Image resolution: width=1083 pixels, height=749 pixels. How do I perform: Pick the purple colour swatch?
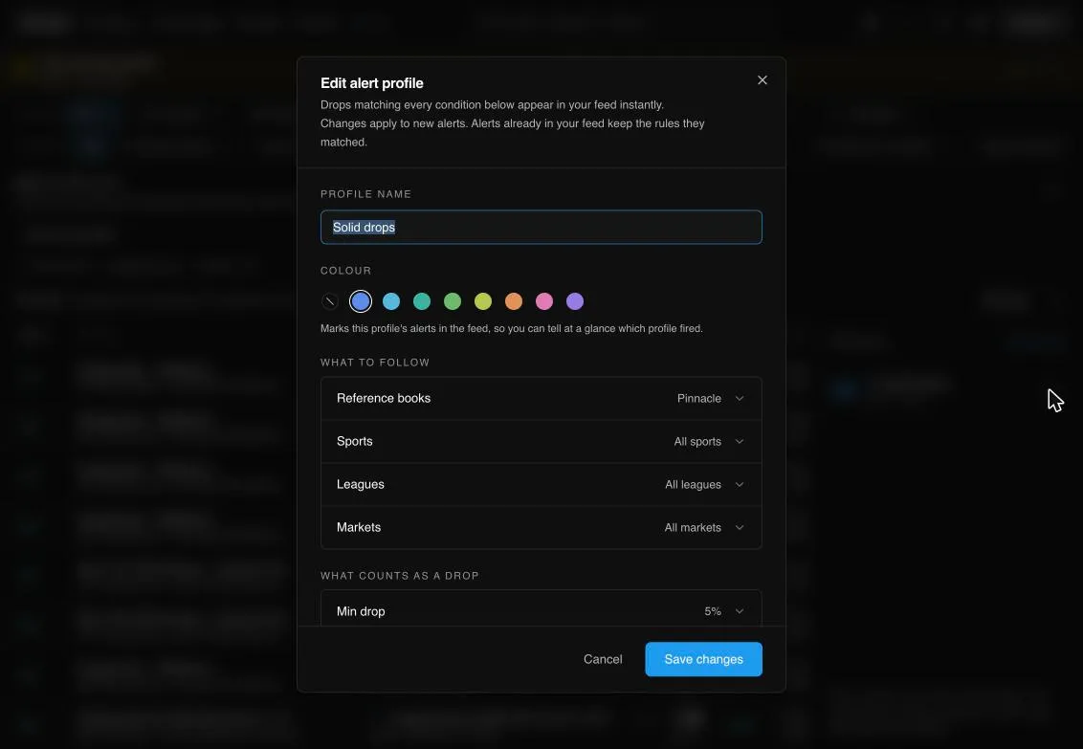[x=575, y=301]
